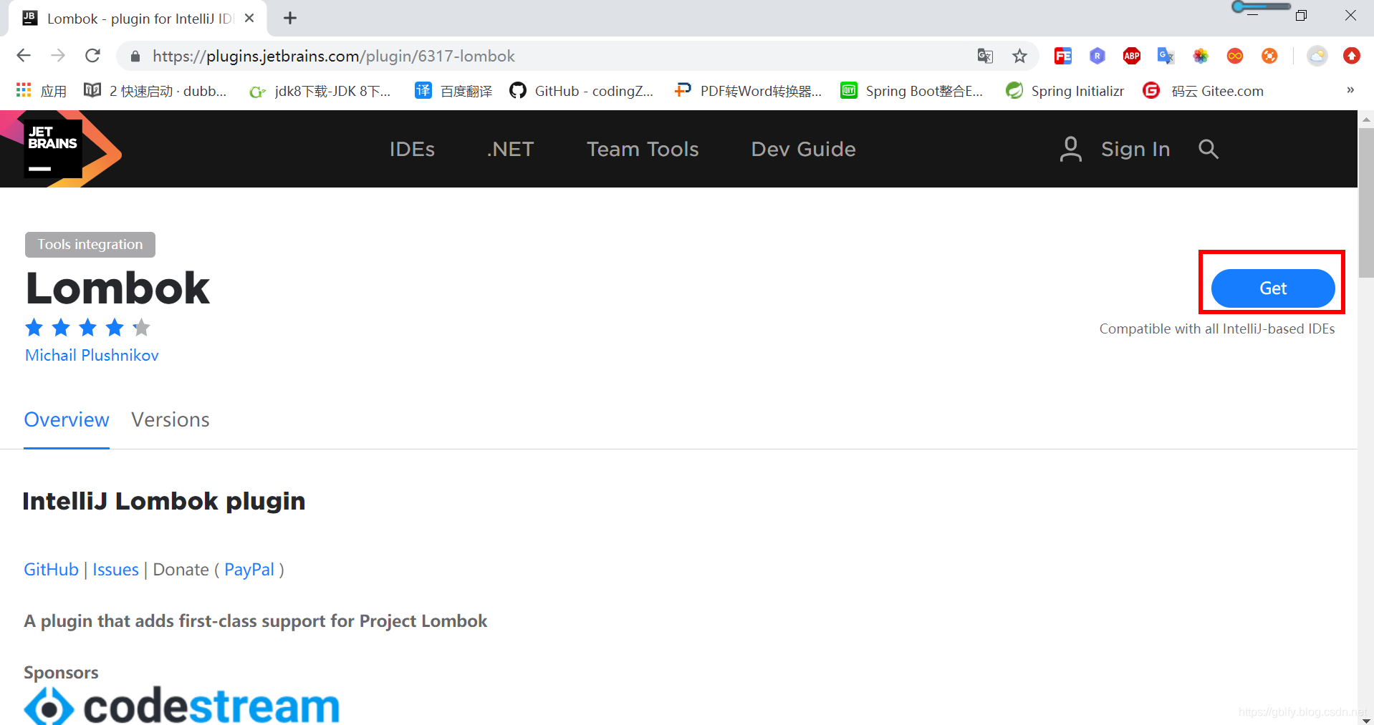Open the Dev Guide navigation item
This screenshot has height=725, width=1374.
803,149
